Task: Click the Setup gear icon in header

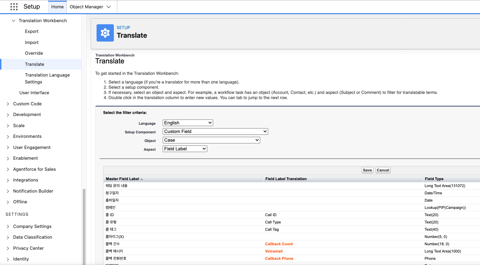Action: click(x=105, y=33)
